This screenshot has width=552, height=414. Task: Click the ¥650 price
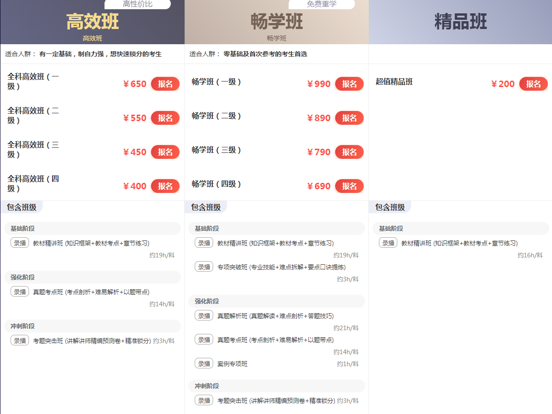point(134,84)
